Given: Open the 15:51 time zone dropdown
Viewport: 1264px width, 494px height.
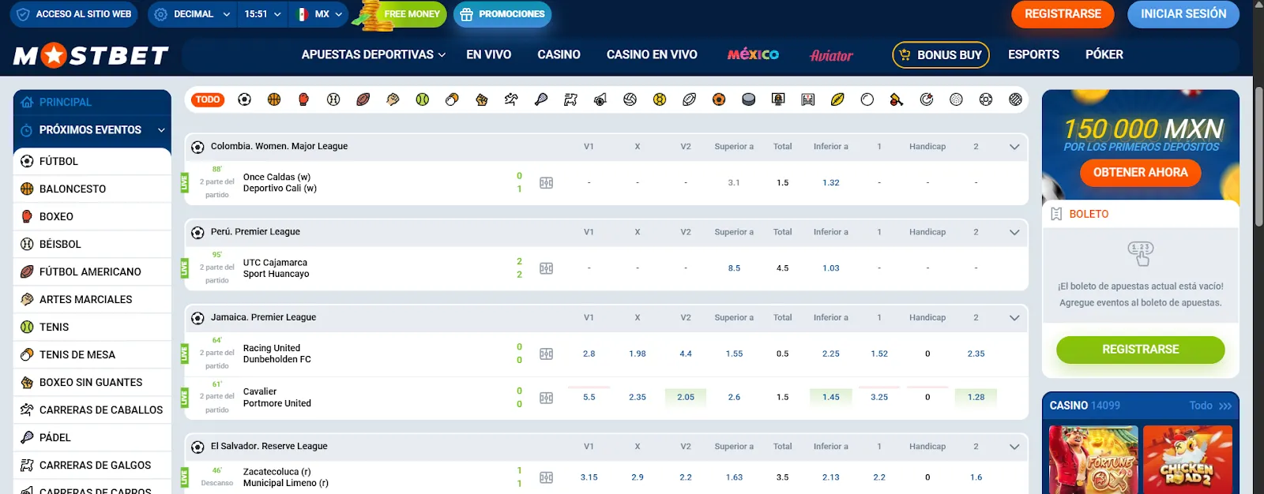Looking at the screenshot, I should [x=263, y=14].
